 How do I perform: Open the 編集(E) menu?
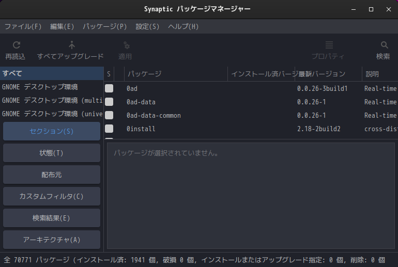(x=62, y=26)
